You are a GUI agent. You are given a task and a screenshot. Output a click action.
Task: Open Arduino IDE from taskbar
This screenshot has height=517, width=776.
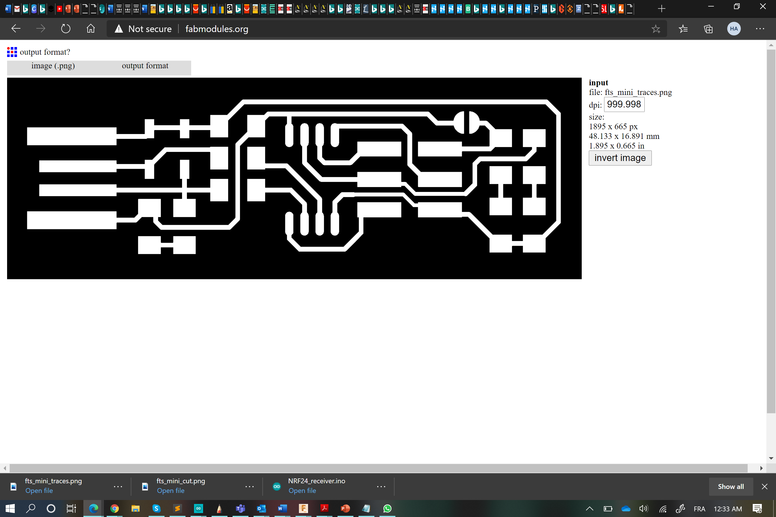(x=198, y=508)
